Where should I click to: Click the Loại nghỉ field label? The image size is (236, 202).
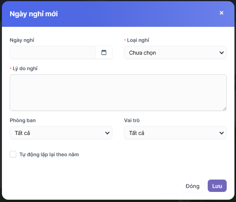[x=138, y=40]
